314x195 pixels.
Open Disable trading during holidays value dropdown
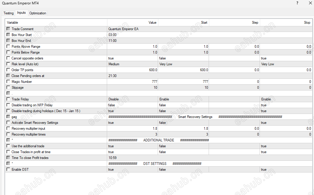[x=133, y=111]
